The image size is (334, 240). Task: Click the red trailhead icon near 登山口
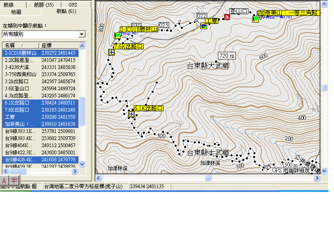point(227,17)
